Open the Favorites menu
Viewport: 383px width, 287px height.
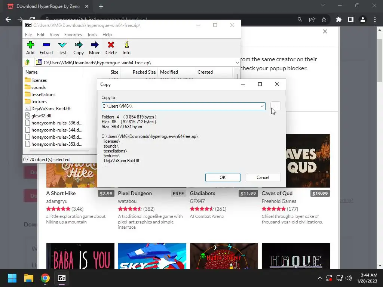point(73,35)
